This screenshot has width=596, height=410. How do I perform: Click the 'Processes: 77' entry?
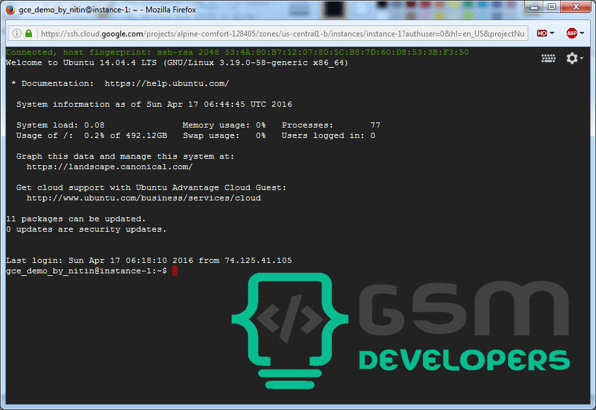[x=331, y=125]
